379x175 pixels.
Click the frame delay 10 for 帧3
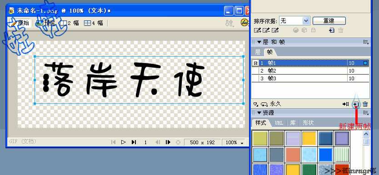click(x=352, y=78)
